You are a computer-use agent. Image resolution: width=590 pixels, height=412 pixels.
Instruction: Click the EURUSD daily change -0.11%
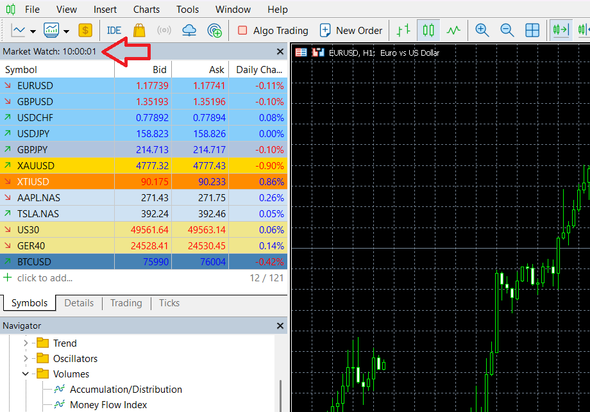269,86
